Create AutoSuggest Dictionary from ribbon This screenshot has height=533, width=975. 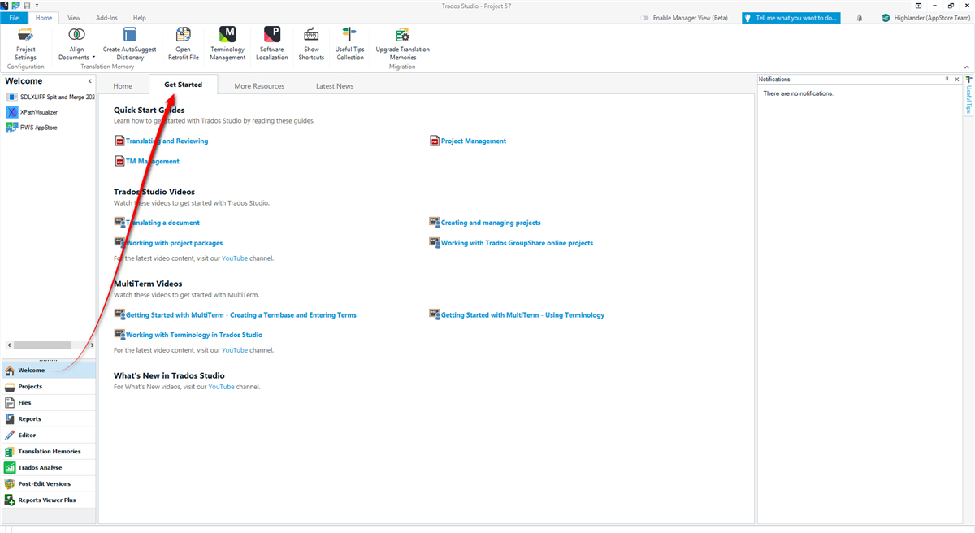(129, 44)
